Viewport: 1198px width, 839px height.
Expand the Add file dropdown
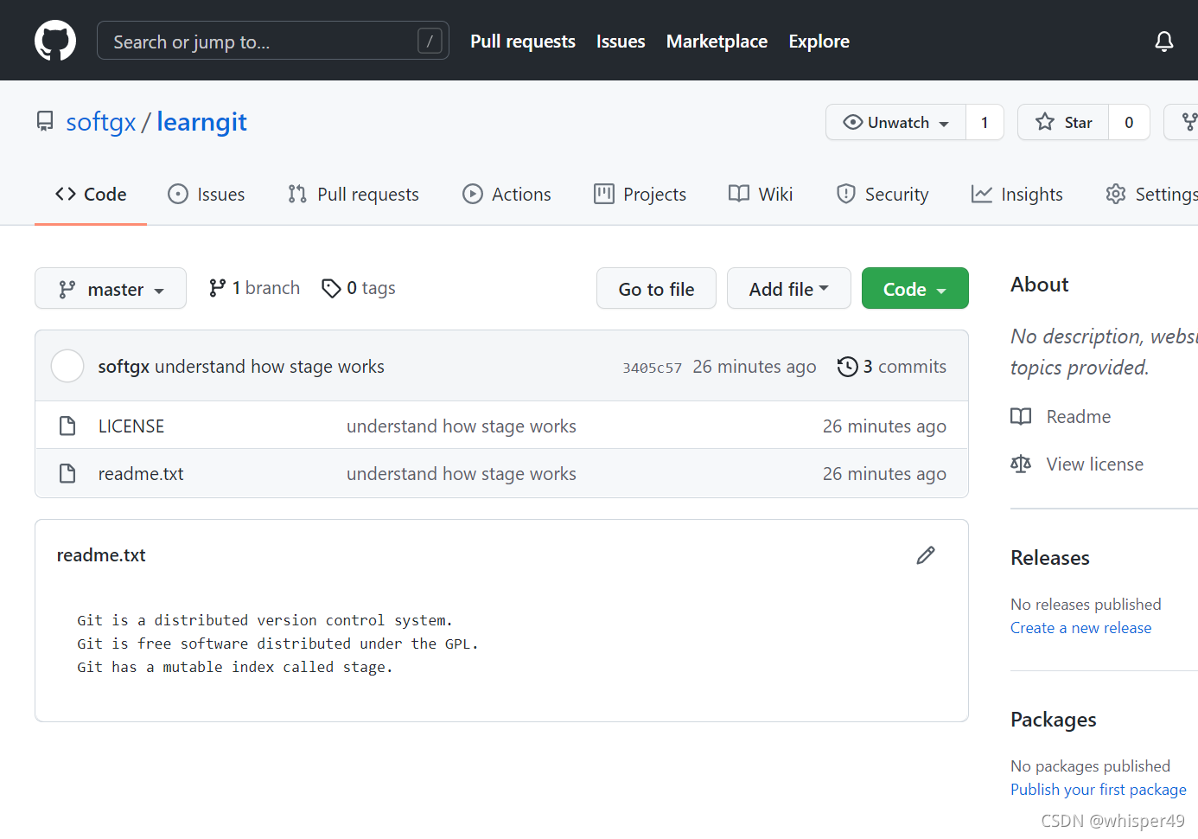789,288
